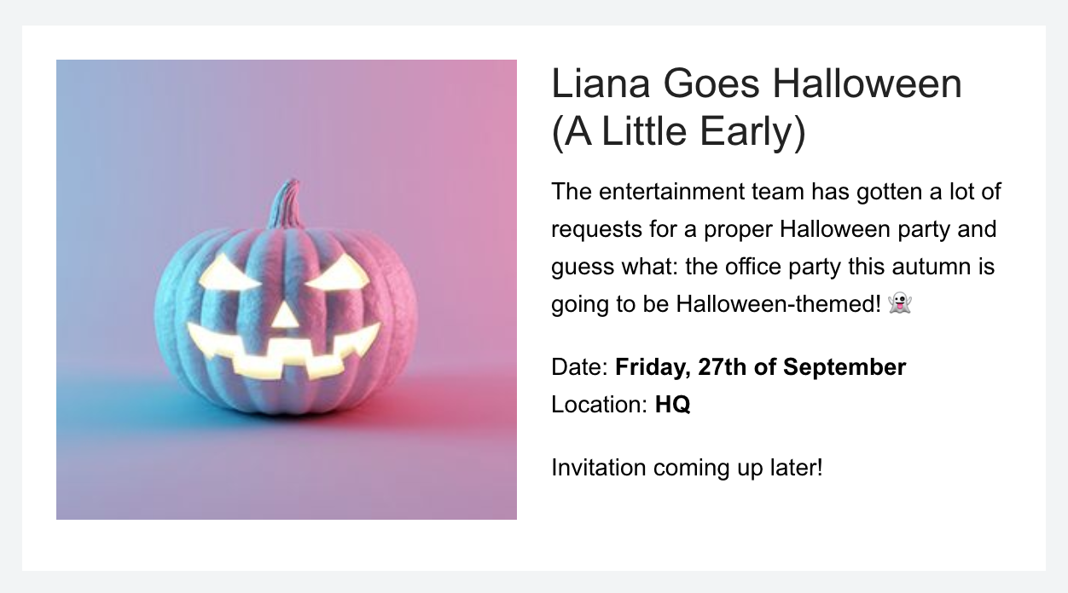Click the 'Liana Goes Halloween' title line
This screenshot has width=1068, height=593.
757,83
